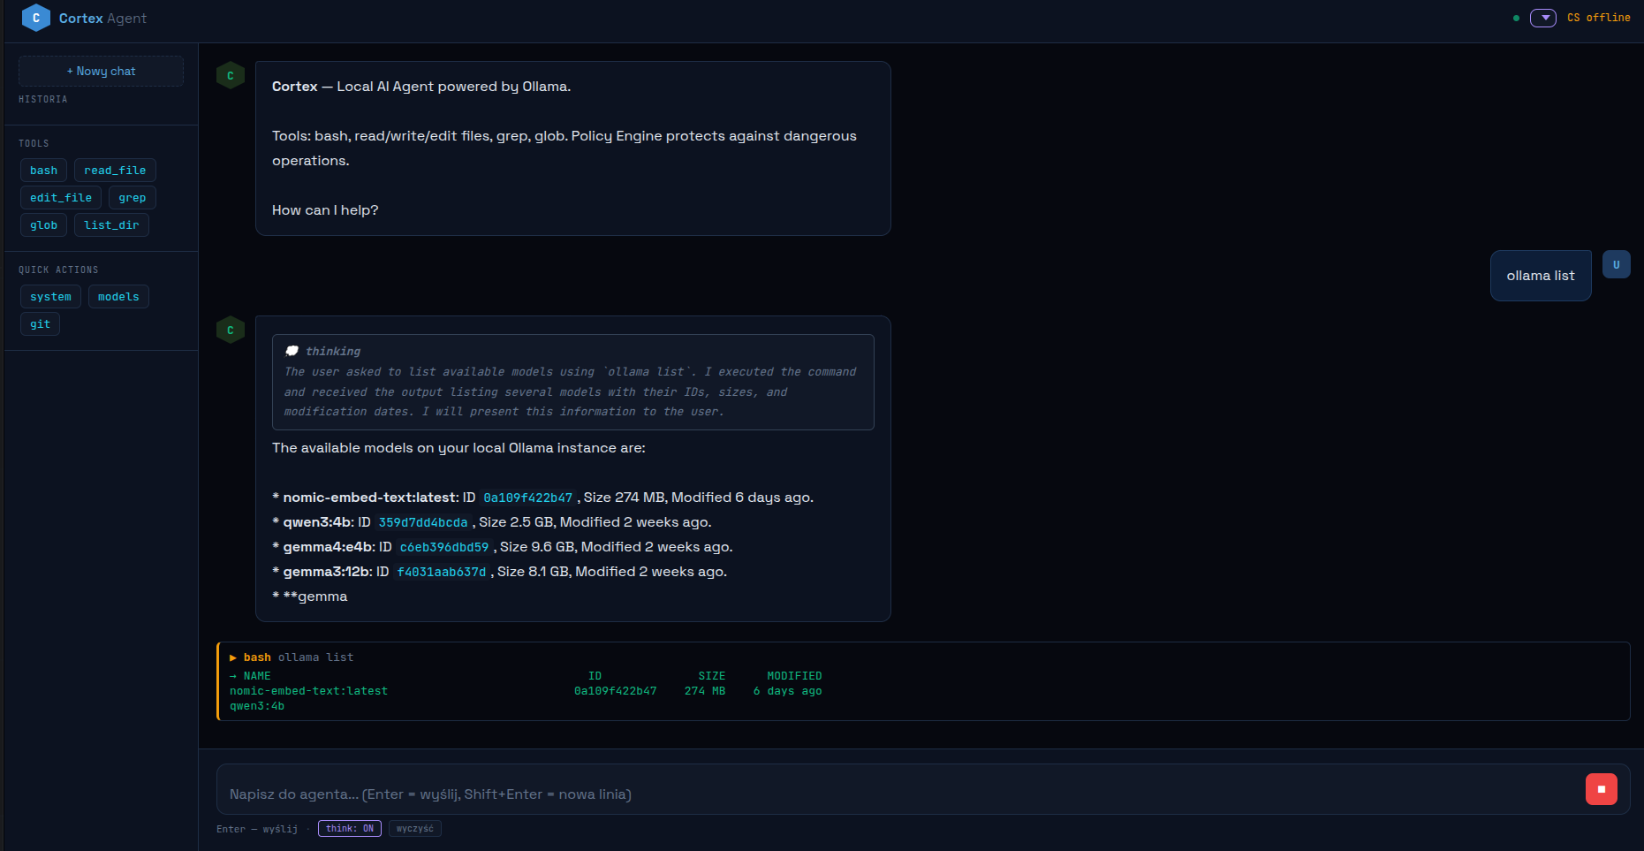Image resolution: width=1644 pixels, height=851 pixels.
Task: Start a conversation with the Nowy chat button
Action: click(x=101, y=71)
